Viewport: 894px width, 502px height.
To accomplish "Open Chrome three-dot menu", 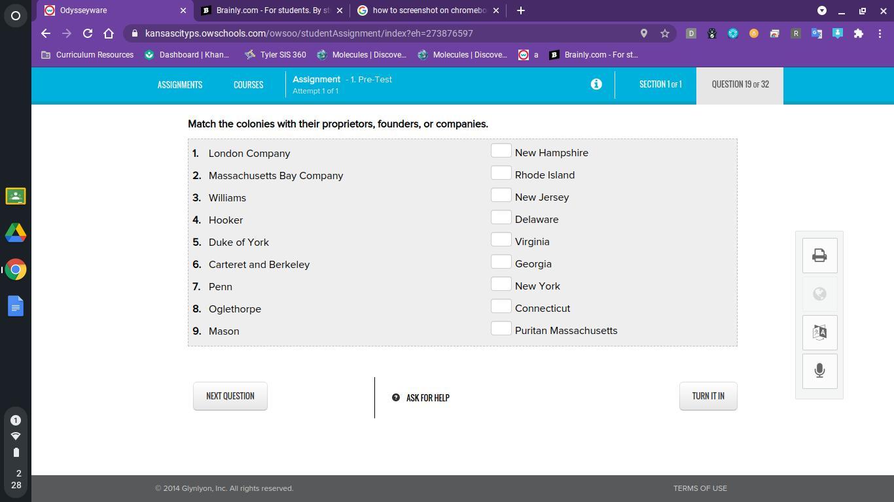I will [880, 33].
